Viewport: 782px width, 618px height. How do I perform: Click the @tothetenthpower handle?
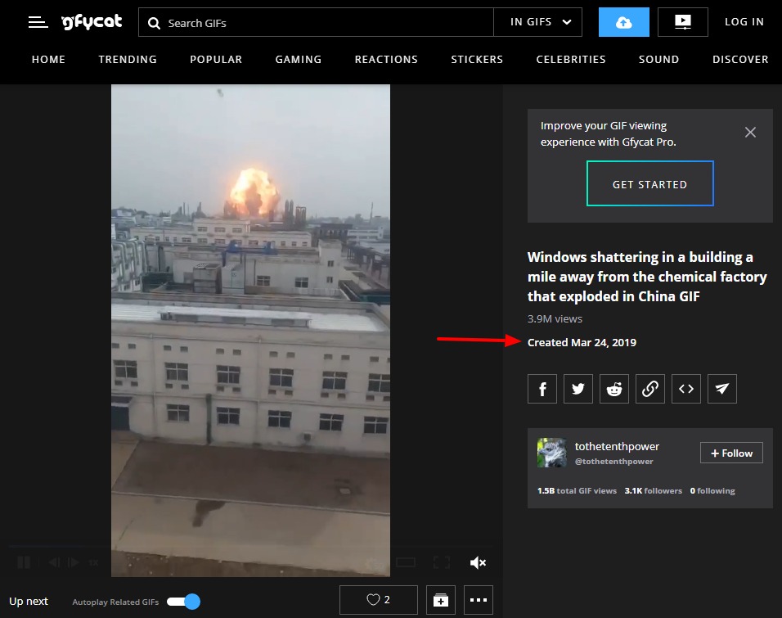614,462
